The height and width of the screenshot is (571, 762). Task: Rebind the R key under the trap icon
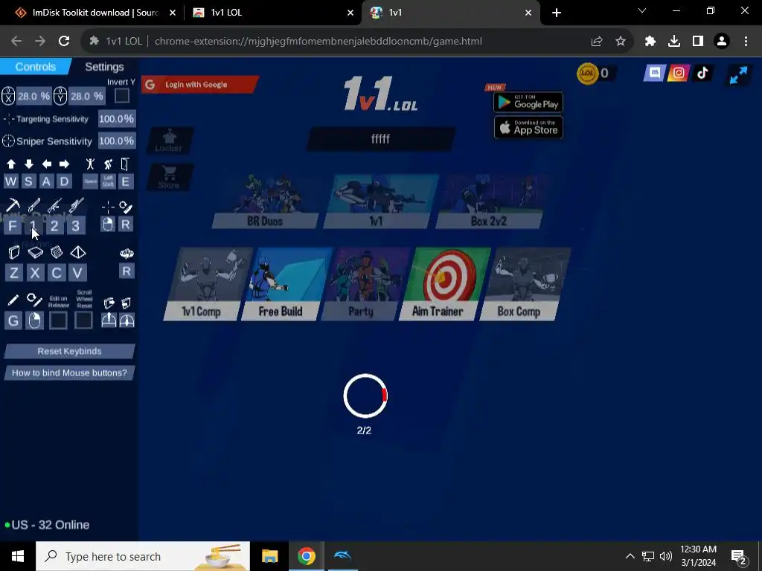(127, 271)
